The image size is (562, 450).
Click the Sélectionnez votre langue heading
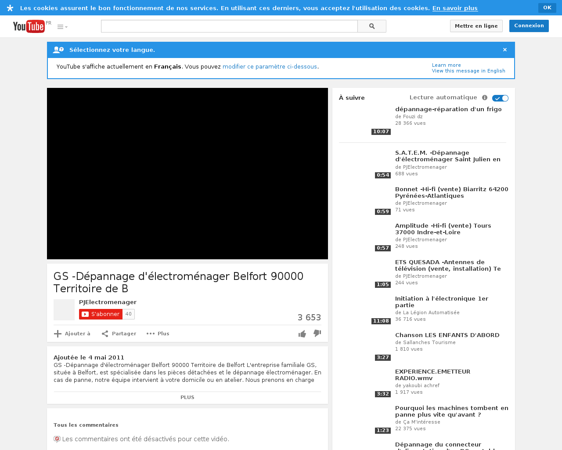pos(112,50)
